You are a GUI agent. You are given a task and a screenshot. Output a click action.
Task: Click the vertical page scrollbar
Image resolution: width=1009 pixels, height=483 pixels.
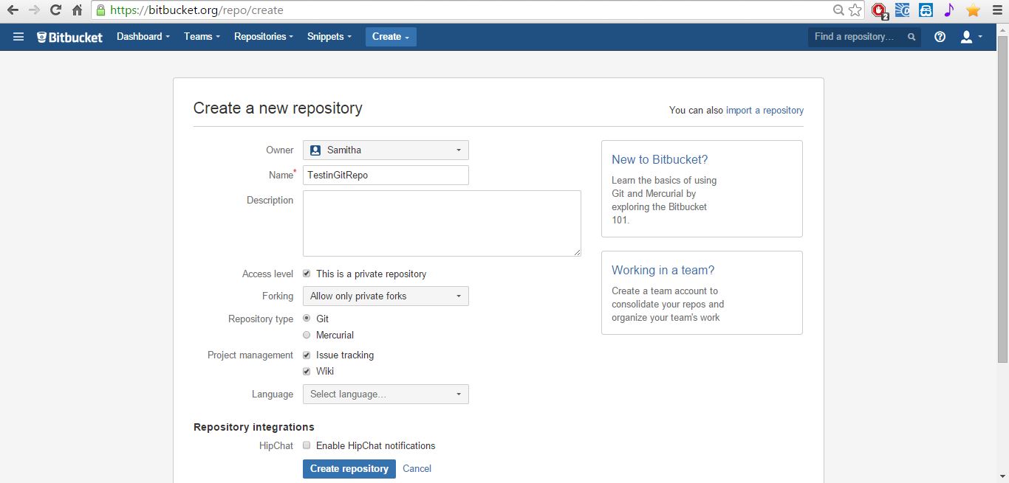pos(1002,198)
